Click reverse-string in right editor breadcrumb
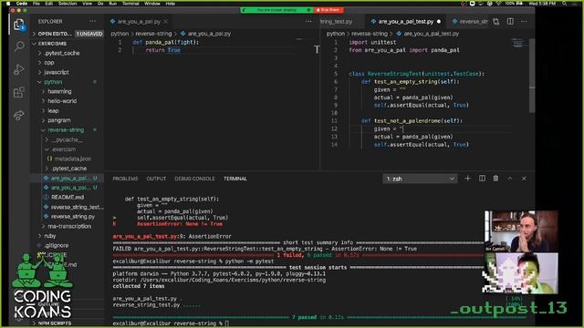 pyautogui.click(x=370, y=34)
